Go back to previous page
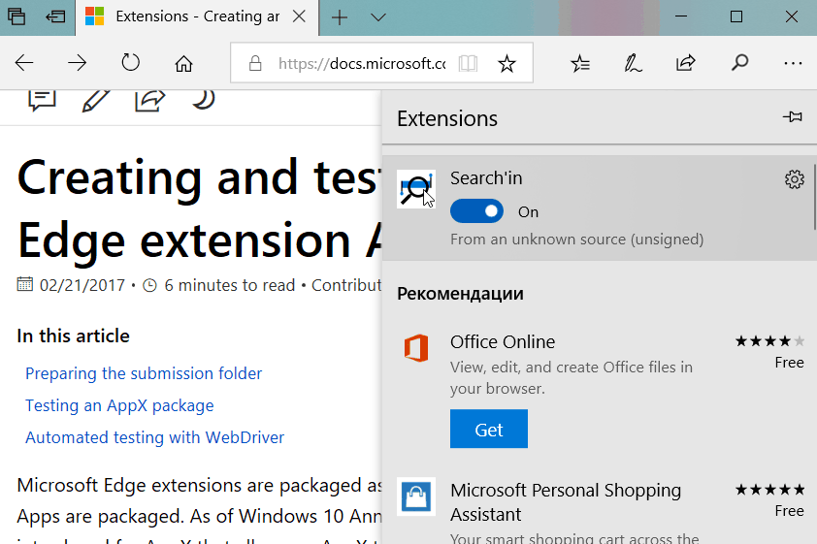The image size is (817, 544). pos(24,63)
